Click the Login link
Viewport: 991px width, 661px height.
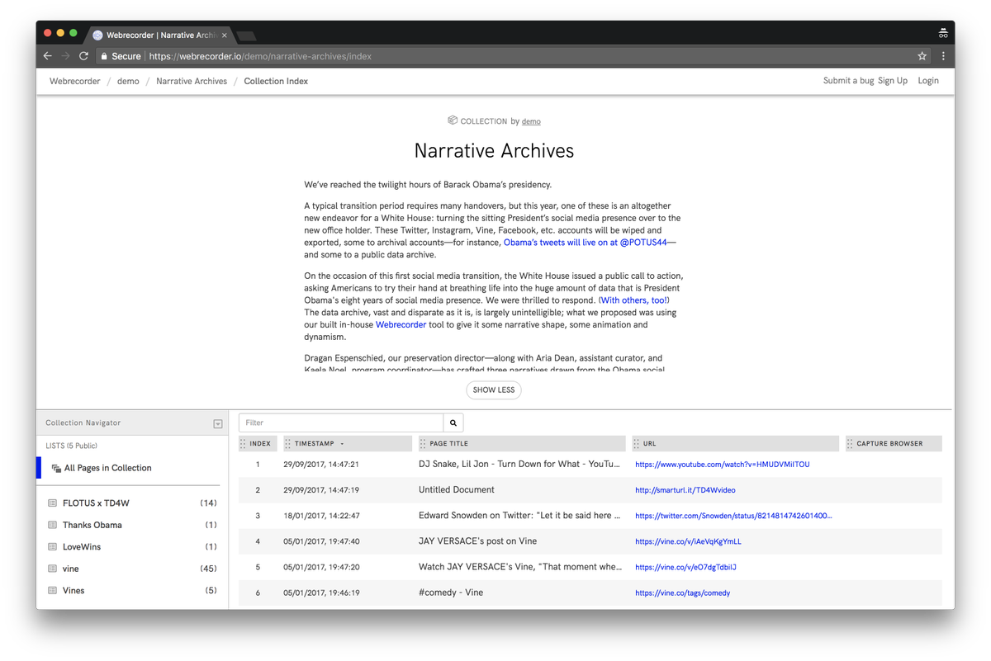tap(928, 81)
